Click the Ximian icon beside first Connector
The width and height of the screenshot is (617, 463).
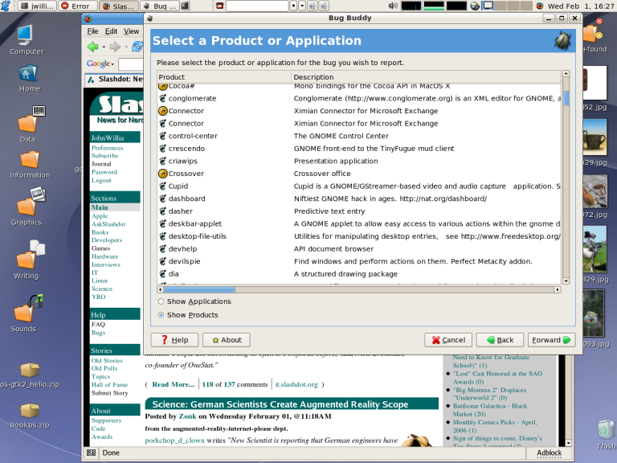pyautogui.click(x=162, y=111)
